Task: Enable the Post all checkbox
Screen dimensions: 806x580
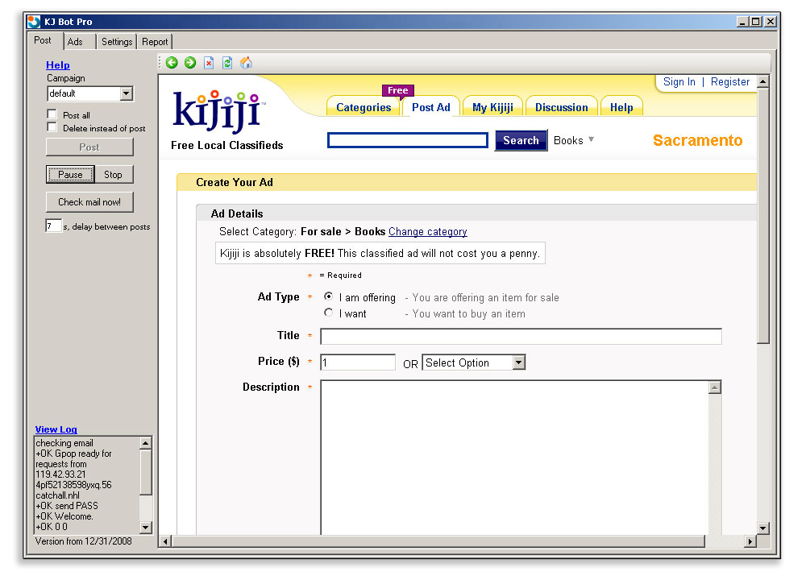Action: (x=52, y=114)
